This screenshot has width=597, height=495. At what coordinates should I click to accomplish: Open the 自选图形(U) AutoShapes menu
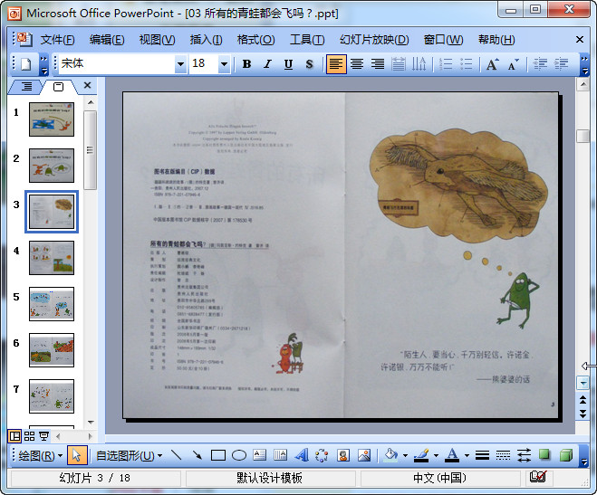pos(129,455)
